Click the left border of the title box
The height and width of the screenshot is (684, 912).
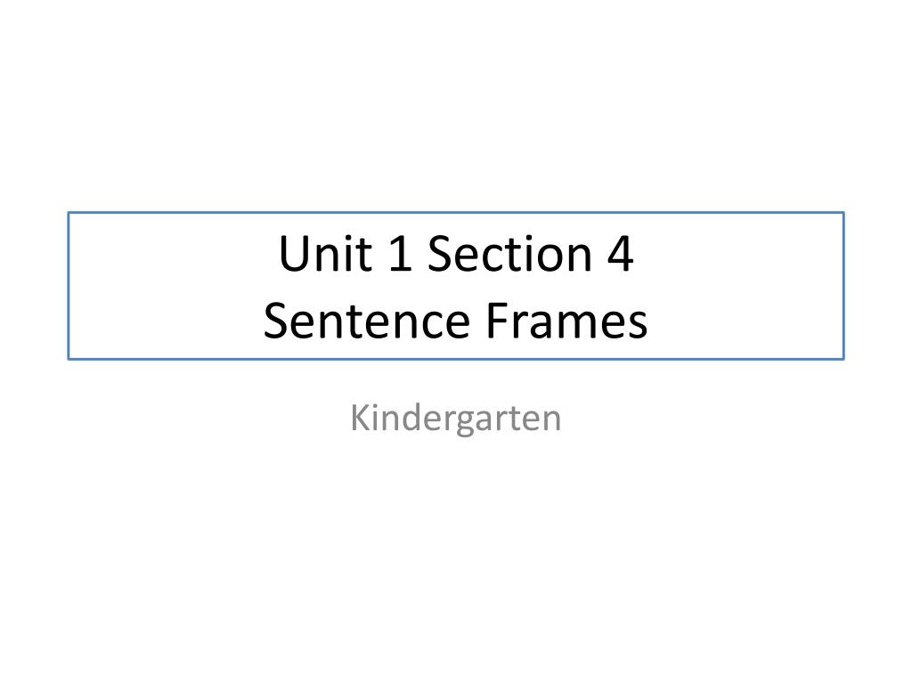tap(69, 286)
